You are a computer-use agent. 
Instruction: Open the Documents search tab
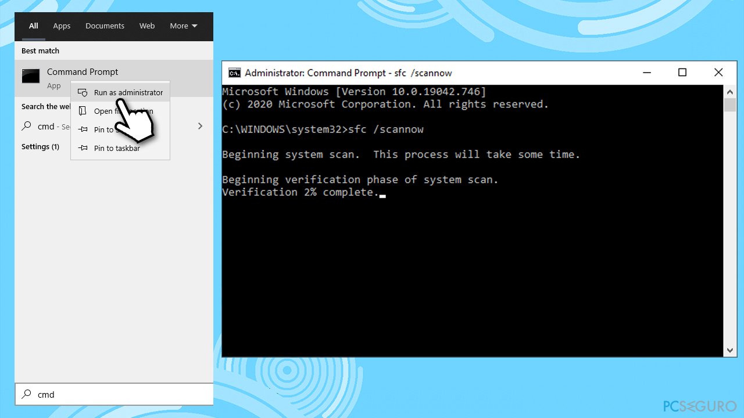click(x=105, y=26)
